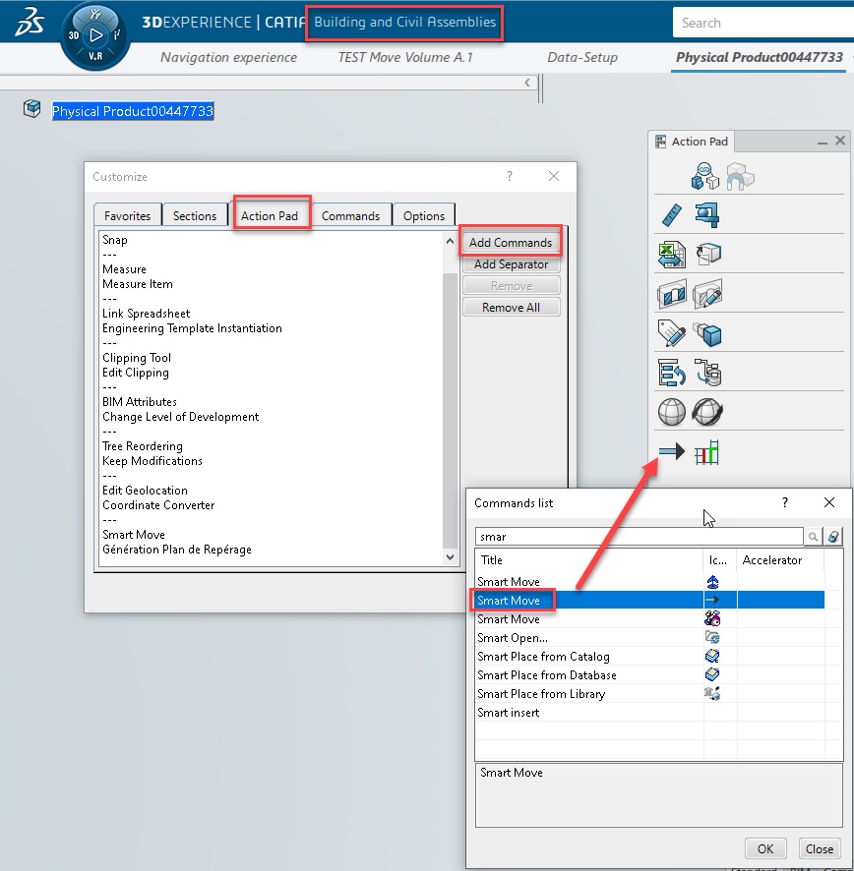The height and width of the screenshot is (871, 854).
Task: Click the 3DS compass play button
Action: 95,35
